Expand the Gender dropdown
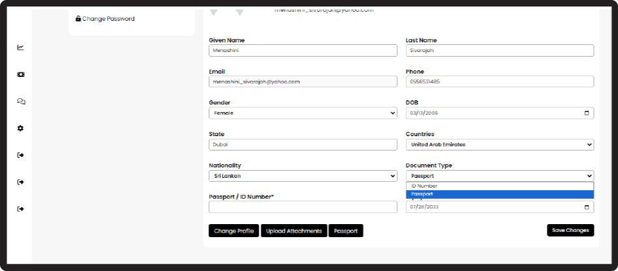 tap(302, 113)
